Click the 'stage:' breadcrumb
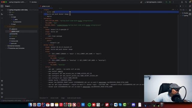Viewport: 192px width, 108px height. pyautogui.click(x=63, y=98)
